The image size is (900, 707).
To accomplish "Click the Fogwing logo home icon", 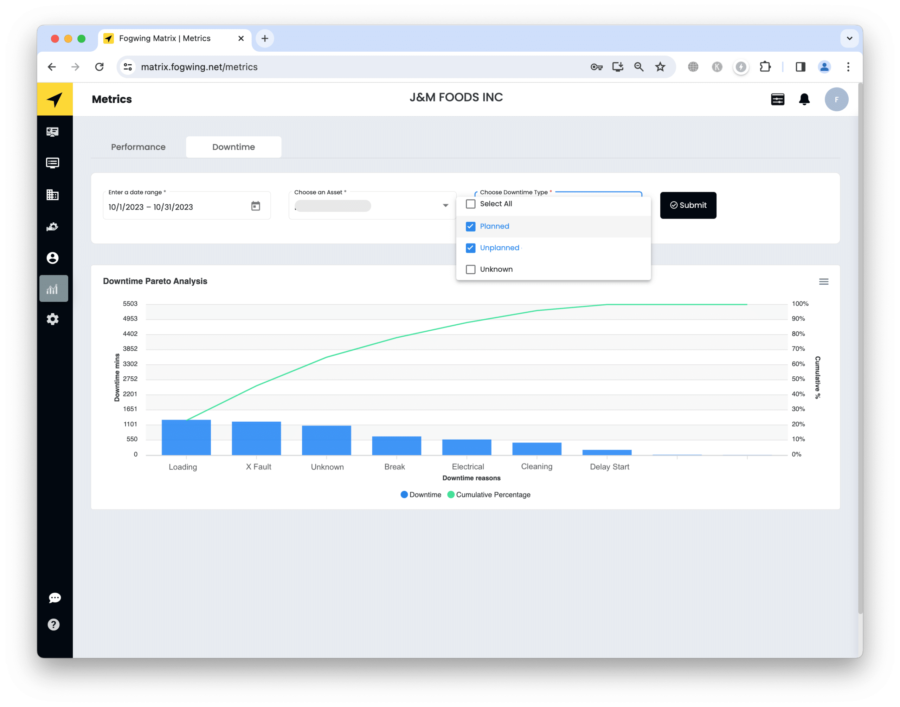I will 55,99.
